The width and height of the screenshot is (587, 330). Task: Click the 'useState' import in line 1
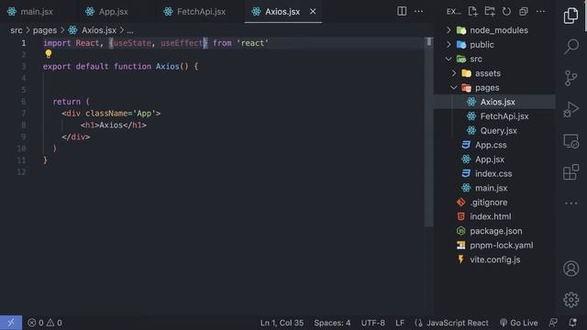[x=132, y=43]
